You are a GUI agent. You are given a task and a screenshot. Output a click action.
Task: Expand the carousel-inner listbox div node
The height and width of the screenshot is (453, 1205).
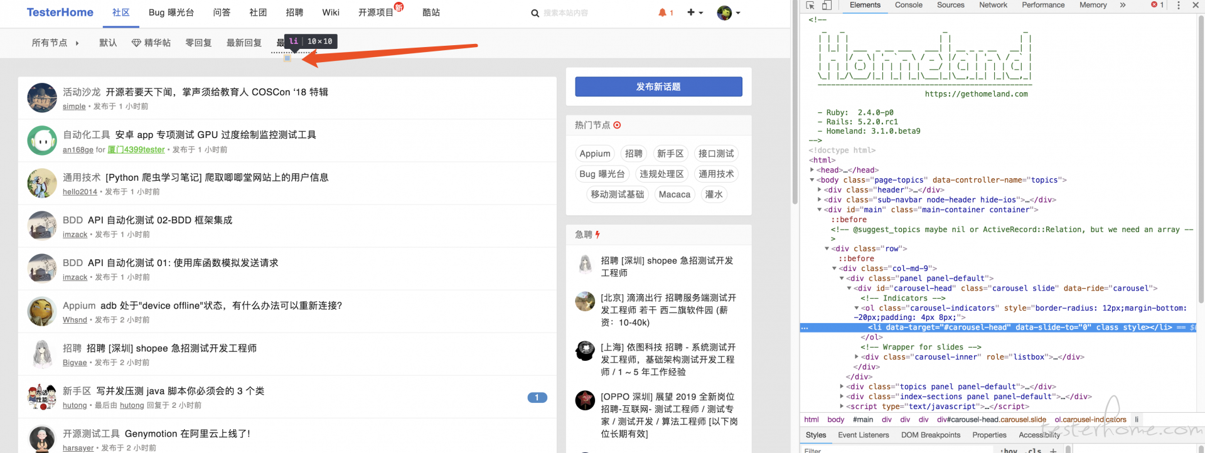point(857,357)
